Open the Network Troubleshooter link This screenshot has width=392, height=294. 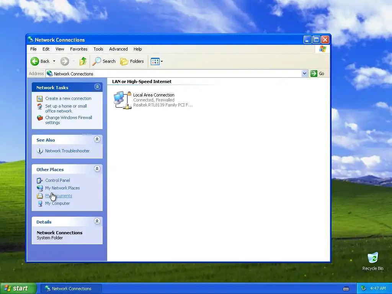pos(67,151)
